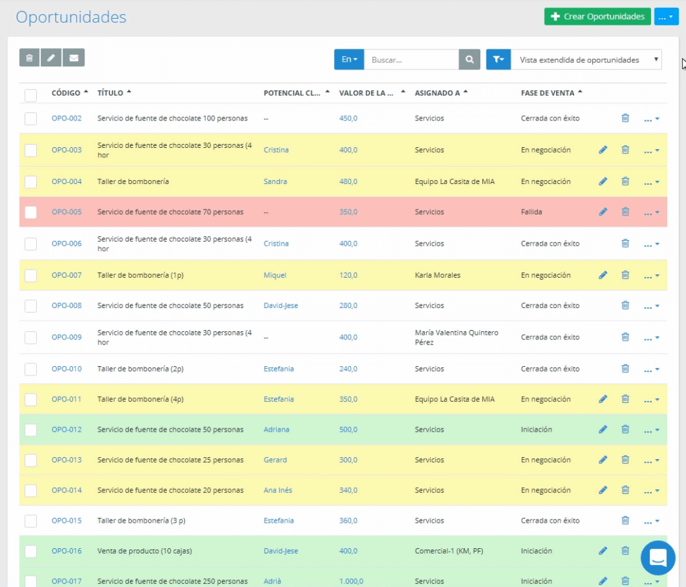The height and width of the screenshot is (587, 686).
Task: Expand row actions menu for OPO-010
Action: point(651,369)
